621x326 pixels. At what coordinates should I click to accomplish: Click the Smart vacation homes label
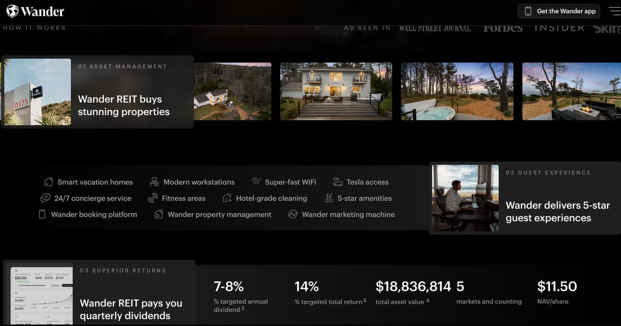(x=95, y=182)
